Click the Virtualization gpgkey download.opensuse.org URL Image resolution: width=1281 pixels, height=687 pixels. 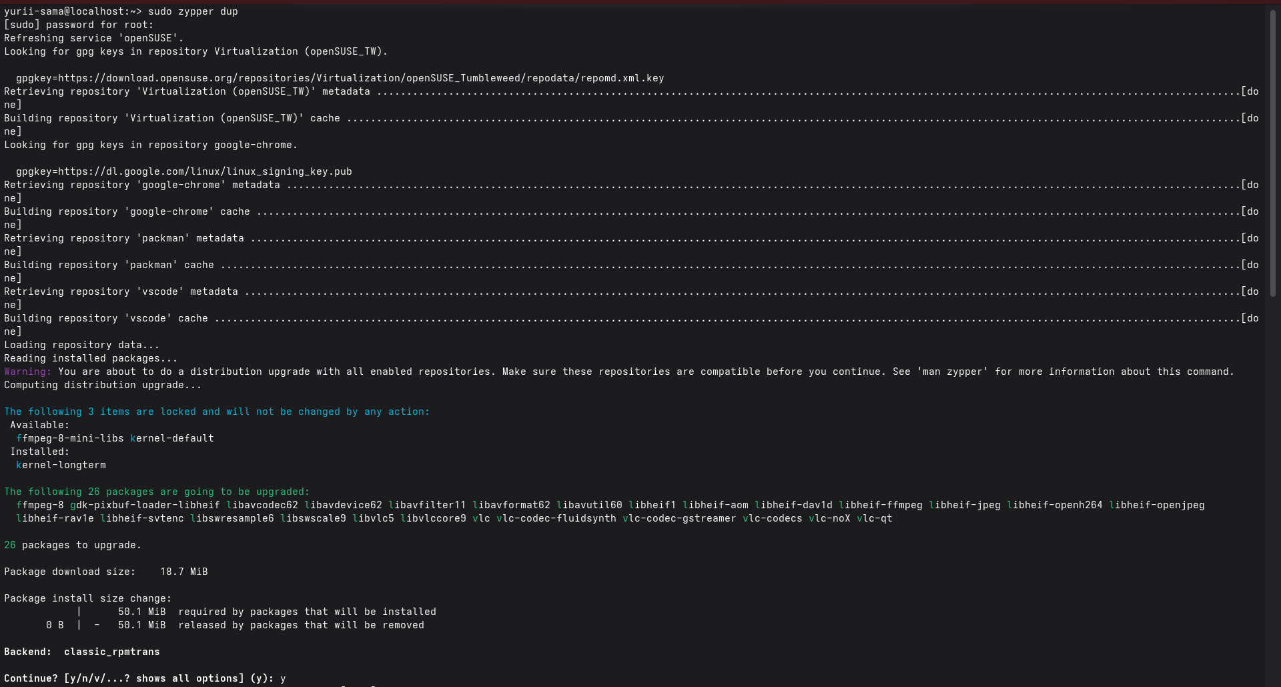pyautogui.click(x=361, y=78)
